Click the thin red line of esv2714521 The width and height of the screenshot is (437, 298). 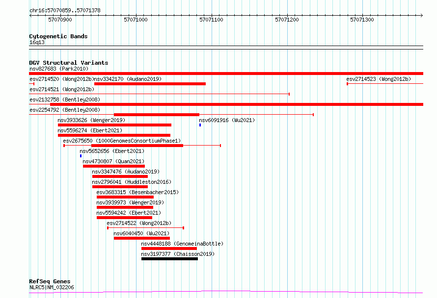[159, 94]
